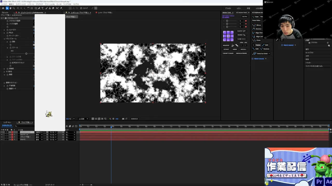Open the Select by Order dropdown

(261, 53)
